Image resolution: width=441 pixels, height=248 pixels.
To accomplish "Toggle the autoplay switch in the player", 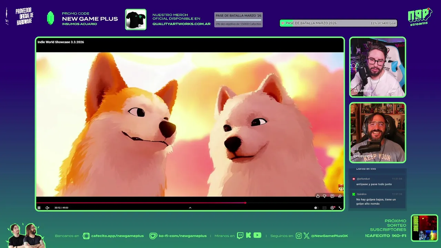I will [316, 208].
